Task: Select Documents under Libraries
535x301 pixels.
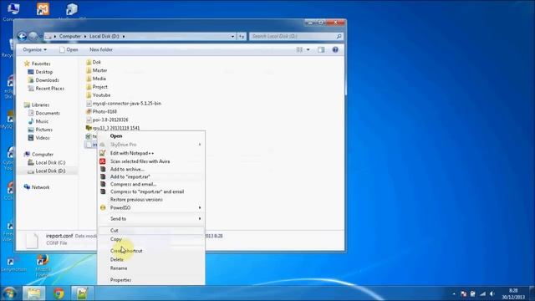Action: (x=48, y=113)
